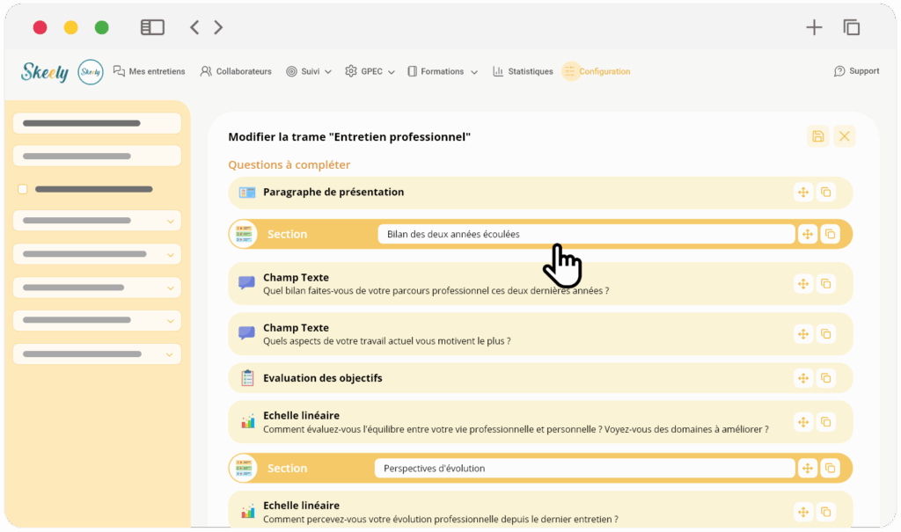Click move icon on the travail actuel question
Image resolution: width=901 pixels, height=532 pixels.
803,334
